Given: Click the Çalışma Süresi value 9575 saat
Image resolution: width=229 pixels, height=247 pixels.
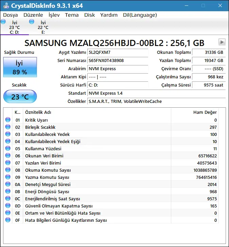Looking at the screenshot, I should click(209, 85).
